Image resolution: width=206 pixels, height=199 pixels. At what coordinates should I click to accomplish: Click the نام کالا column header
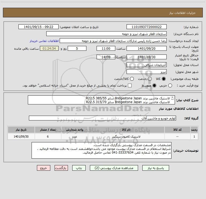point(126,130)
